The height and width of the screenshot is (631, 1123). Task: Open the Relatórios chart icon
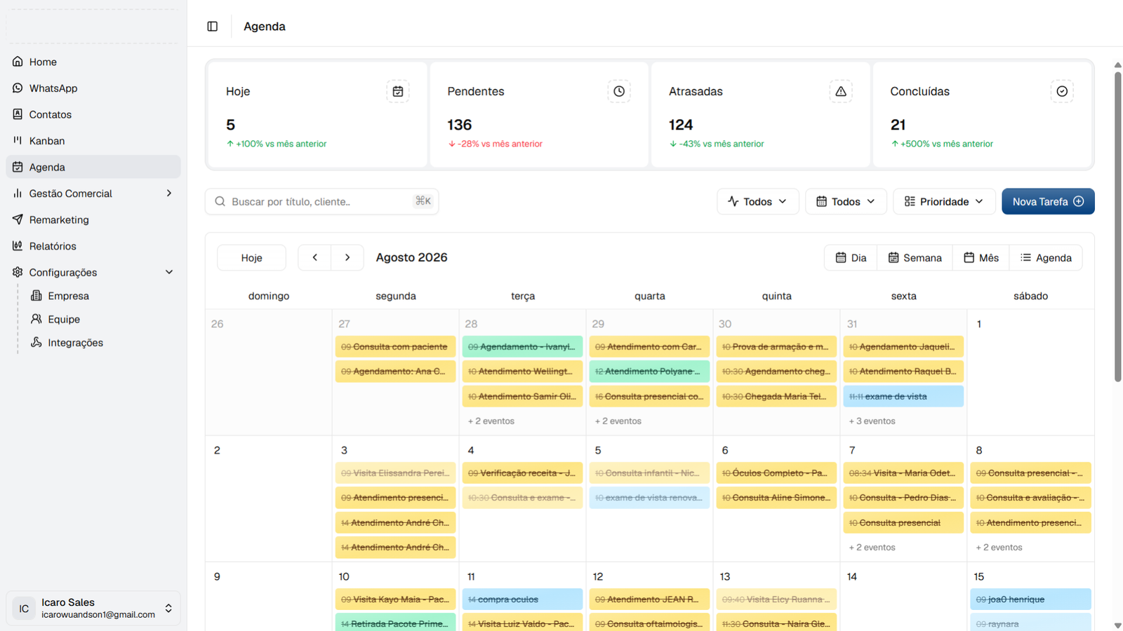pyautogui.click(x=18, y=246)
